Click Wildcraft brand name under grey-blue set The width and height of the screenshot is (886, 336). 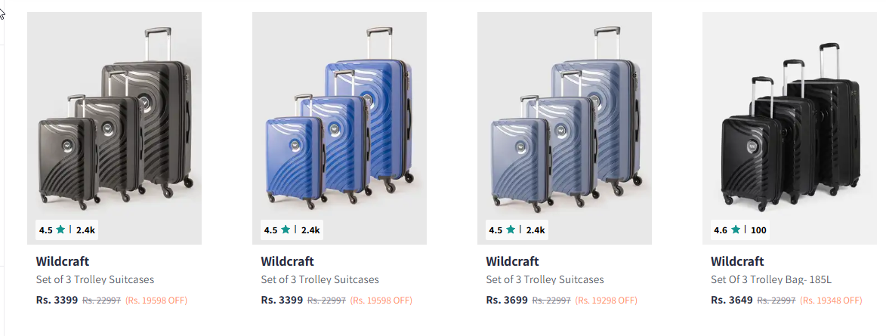pyautogui.click(x=513, y=261)
